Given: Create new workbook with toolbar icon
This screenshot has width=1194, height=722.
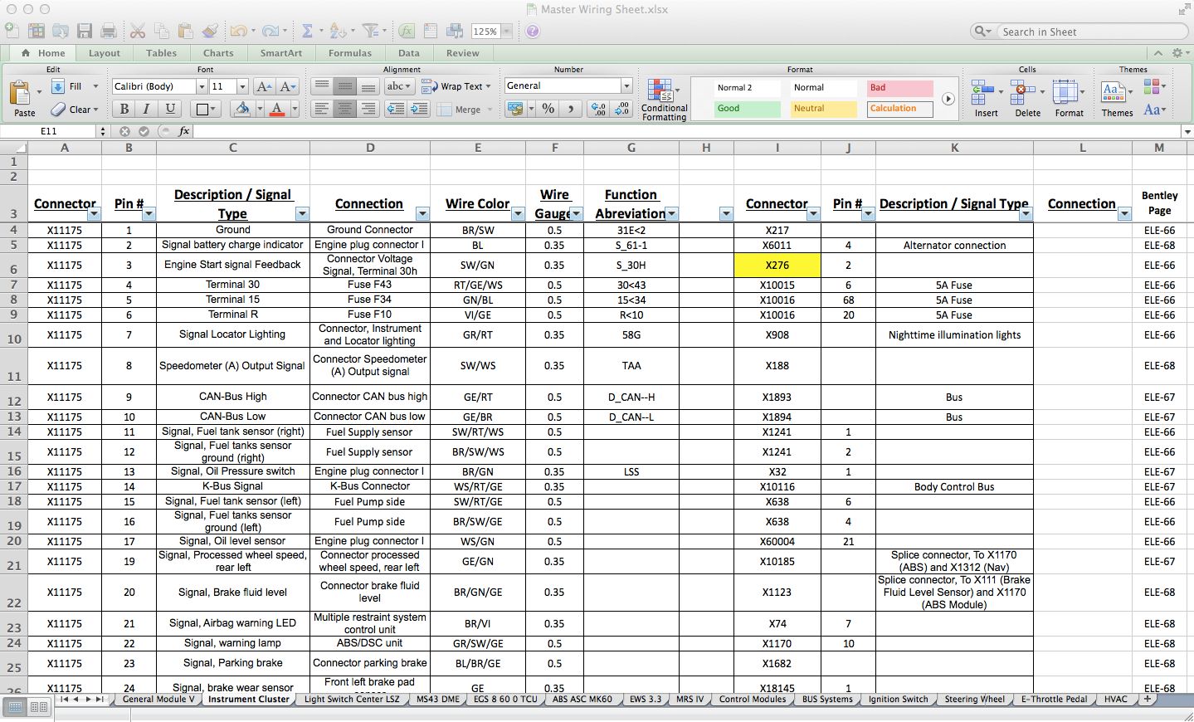Looking at the screenshot, I should 12,31.
